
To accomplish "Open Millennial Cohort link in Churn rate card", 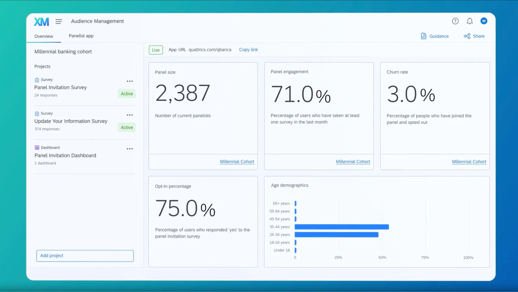I will coord(469,162).
